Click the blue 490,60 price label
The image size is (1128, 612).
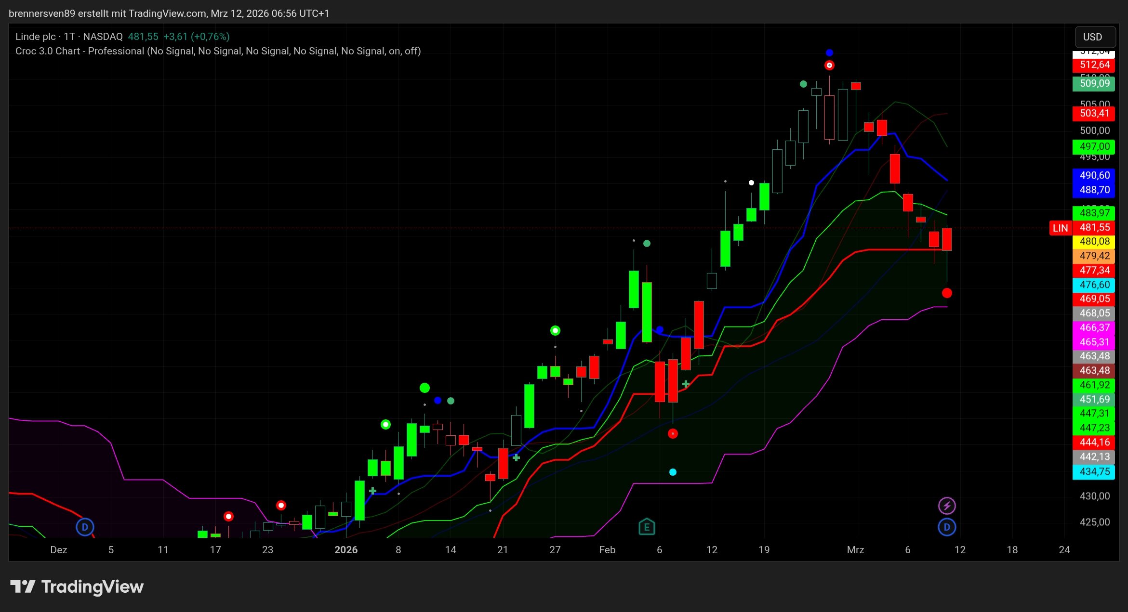[1094, 175]
